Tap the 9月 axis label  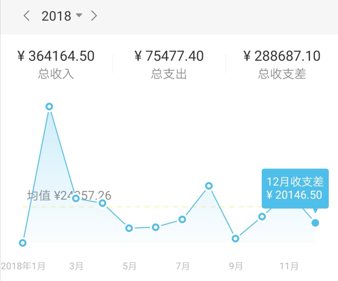236,266
